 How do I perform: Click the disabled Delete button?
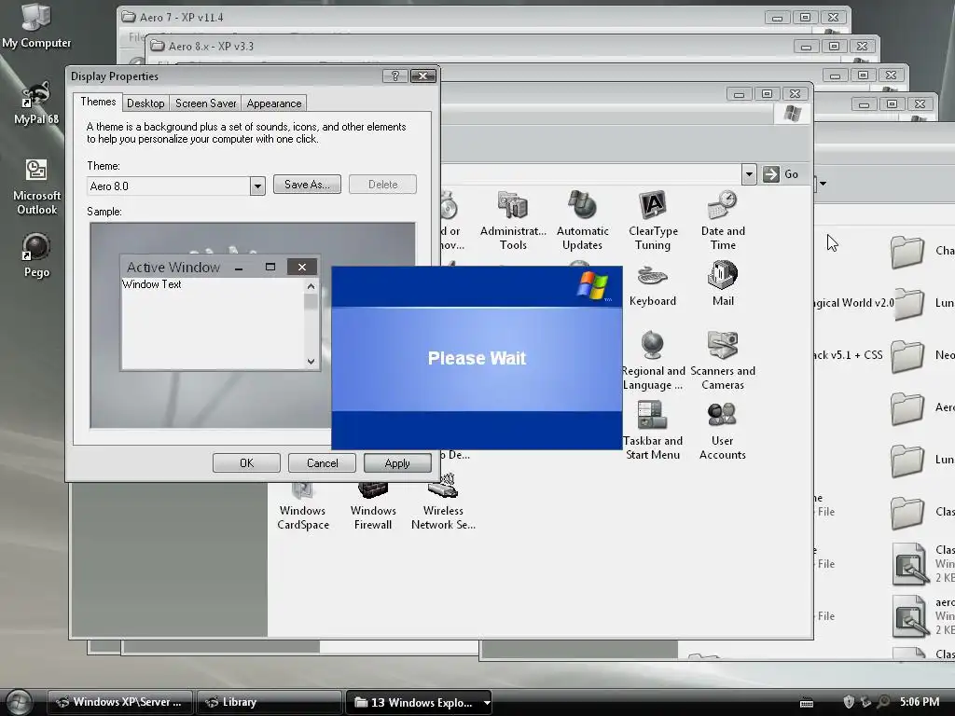click(x=382, y=185)
